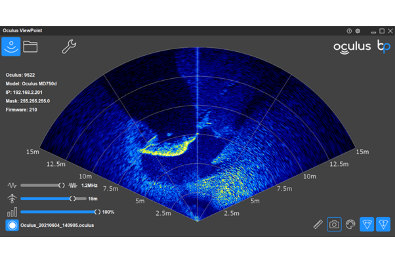The image size is (395, 263).
Task: Click the help question mark icon
Action: tap(349, 31)
